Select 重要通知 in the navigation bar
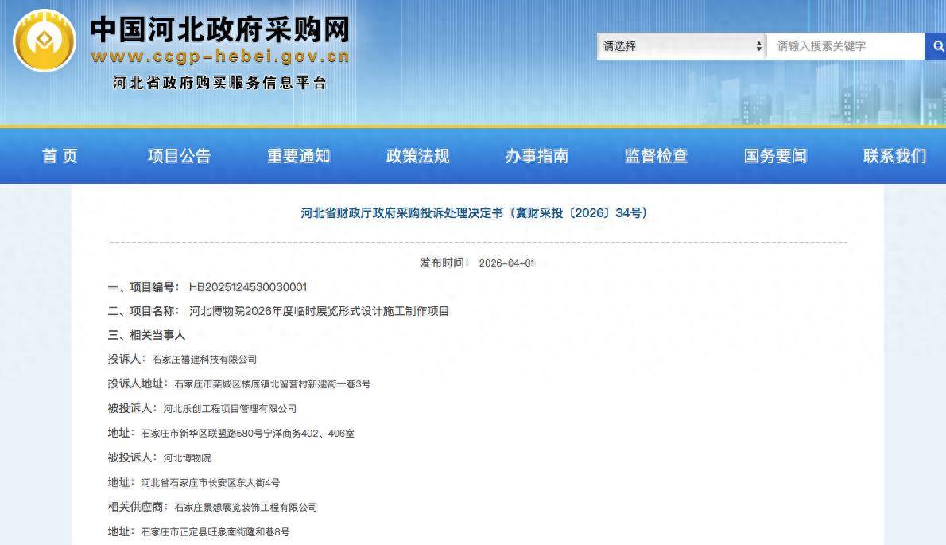The image size is (946, 545). click(x=298, y=156)
